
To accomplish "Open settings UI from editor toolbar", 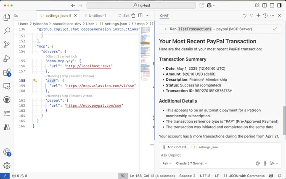I will 133,16.
